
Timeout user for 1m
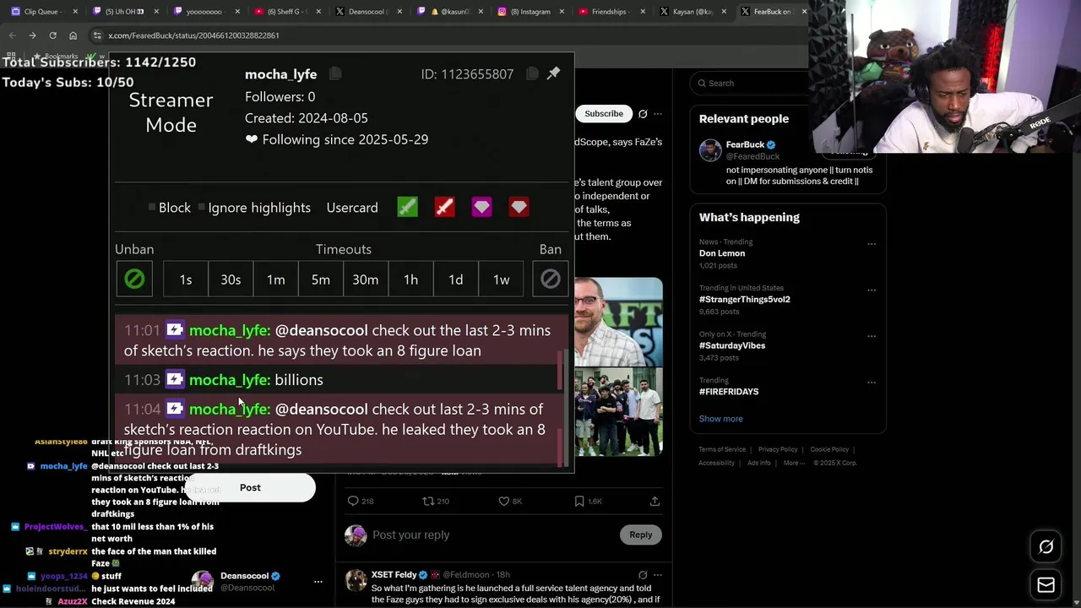pyautogui.click(x=275, y=280)
